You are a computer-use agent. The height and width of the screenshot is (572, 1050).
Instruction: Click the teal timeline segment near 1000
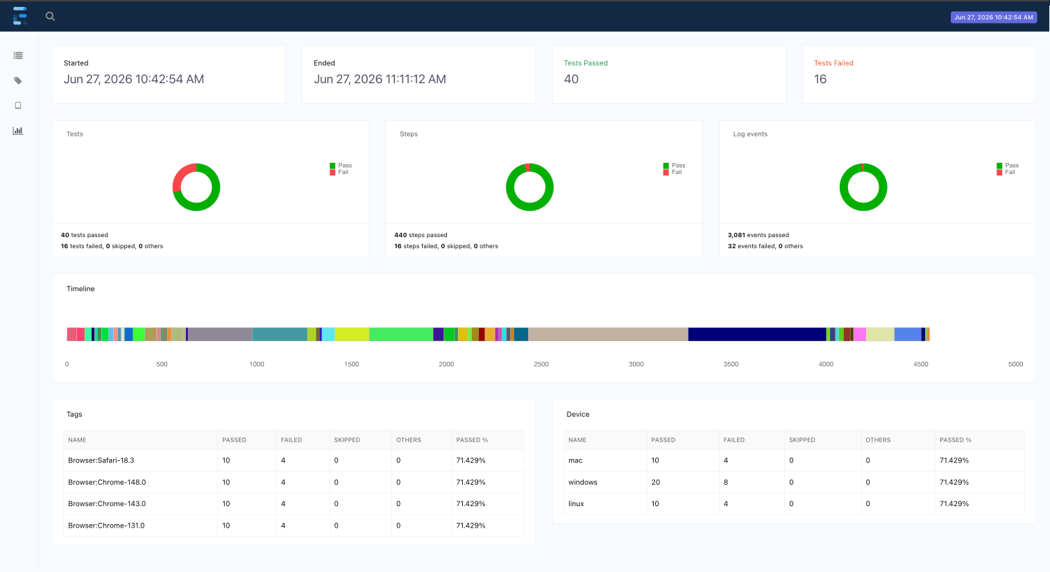tap(280, 334)
